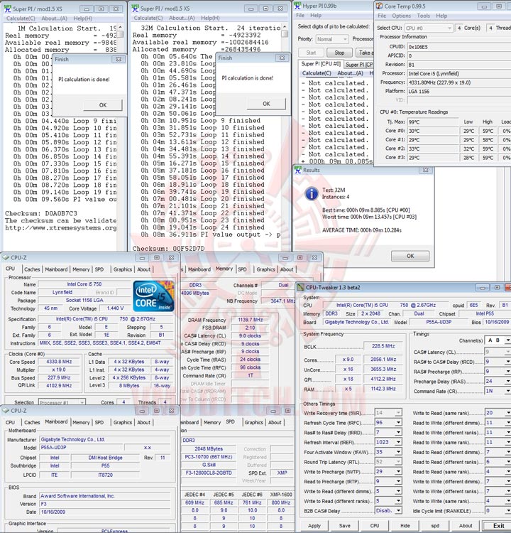Click the F3-12800CL8-2GBTD part number
This screenshot has width=511, height=533.
[x=209, y=473]
